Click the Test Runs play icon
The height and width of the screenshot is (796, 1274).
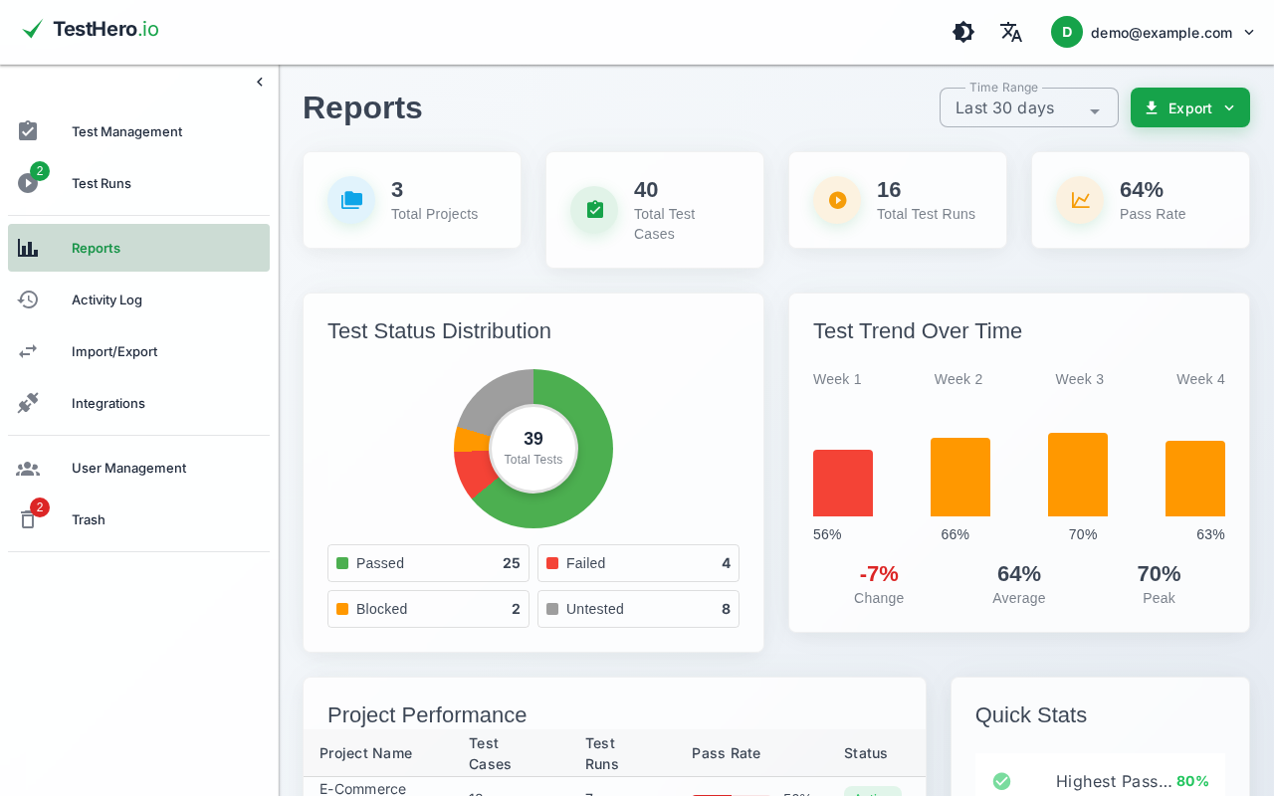[28, 183]
